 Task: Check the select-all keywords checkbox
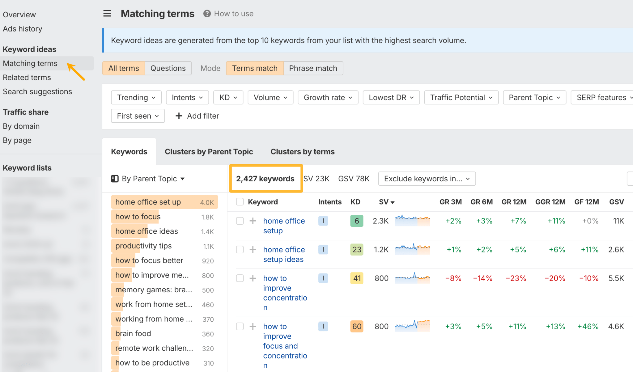[240, 201]
